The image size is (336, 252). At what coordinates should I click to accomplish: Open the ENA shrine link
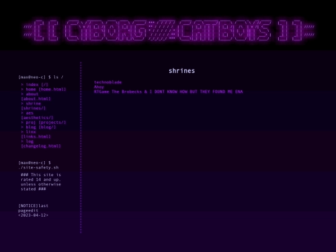click(x=239, y=91)
